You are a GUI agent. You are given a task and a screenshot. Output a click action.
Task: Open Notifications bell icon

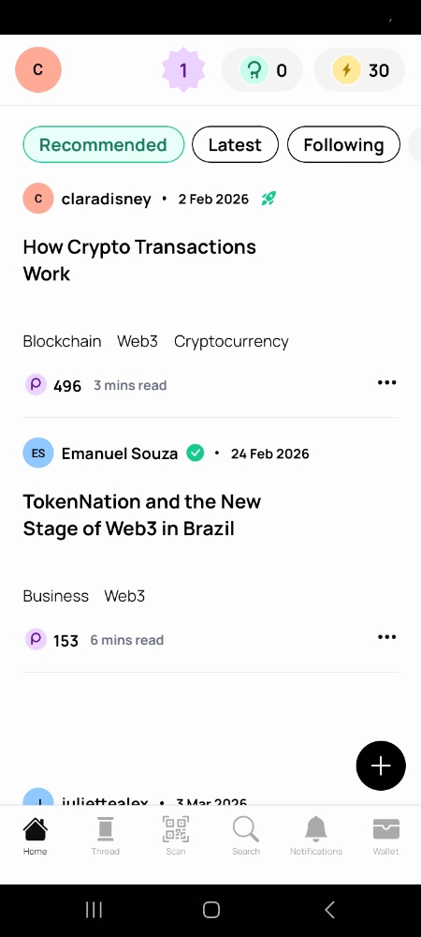[316, 829]
